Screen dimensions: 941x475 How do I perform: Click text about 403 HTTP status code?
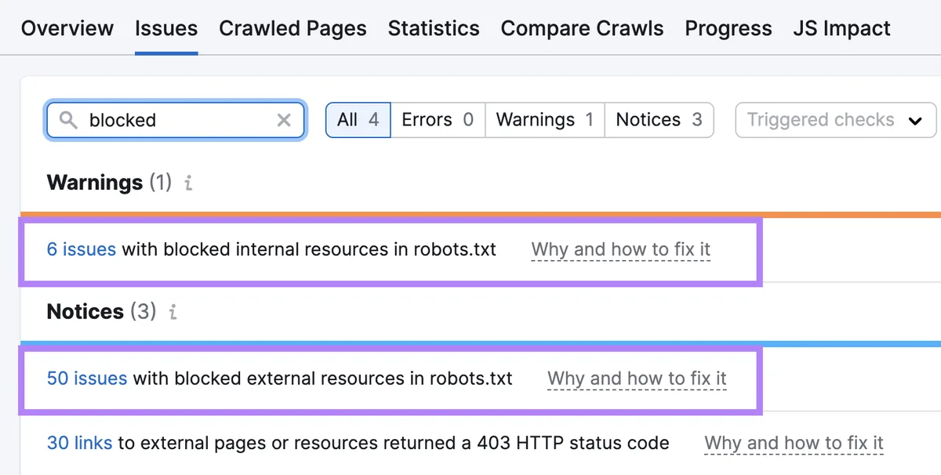coord(394,443)
